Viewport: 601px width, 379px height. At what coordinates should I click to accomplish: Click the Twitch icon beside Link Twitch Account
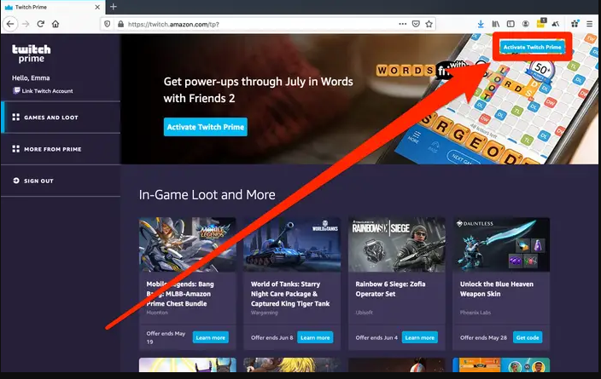(x=16, y=90)
